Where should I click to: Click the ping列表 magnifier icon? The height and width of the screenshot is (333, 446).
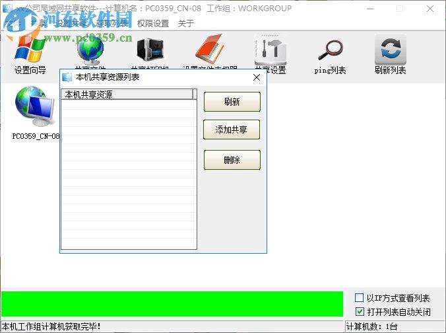coord(331,51)
